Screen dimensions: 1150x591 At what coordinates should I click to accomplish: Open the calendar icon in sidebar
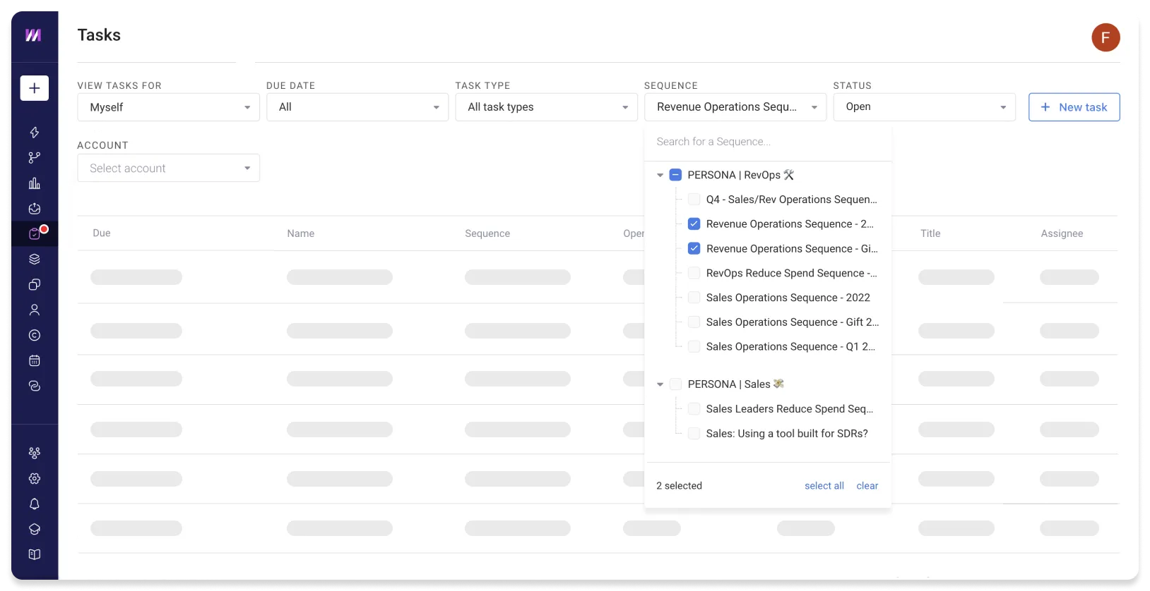pyautogui.click(x=34, y=360)
